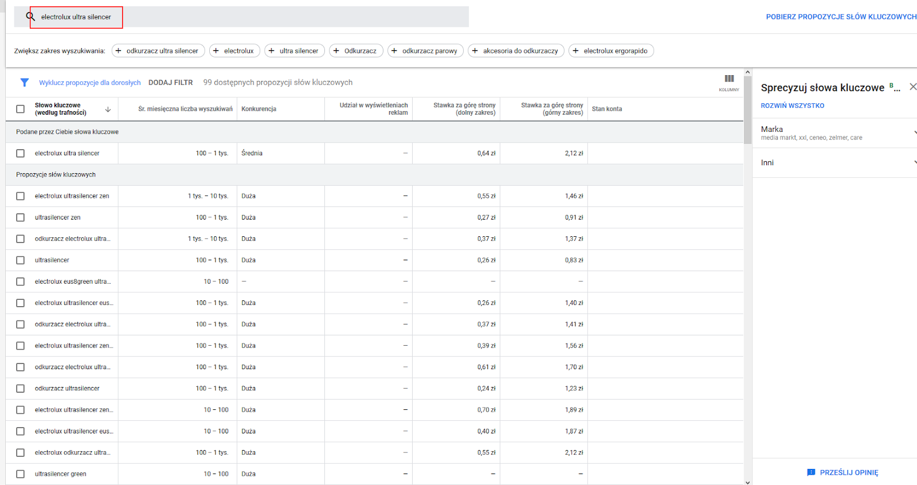Sort by Stawka za górę strony górny zakres
917x485 pixels.
(552, 109)
